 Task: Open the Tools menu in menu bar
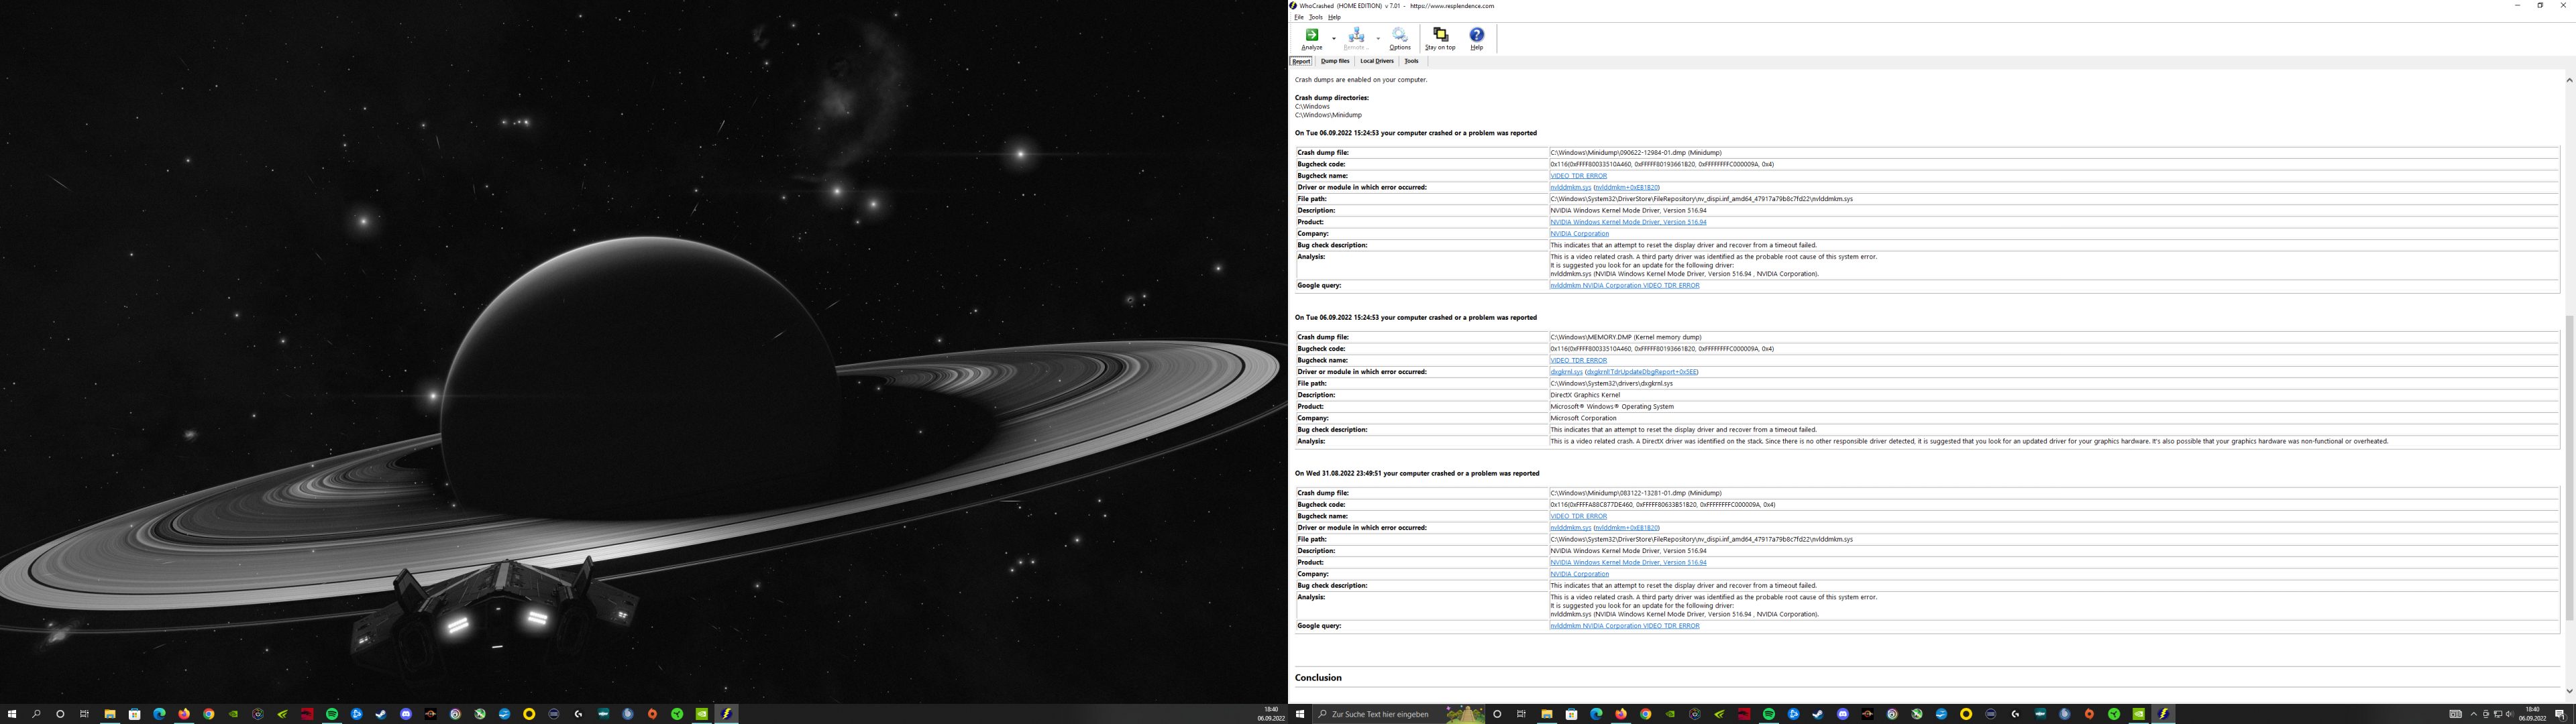pos(1315,17)
